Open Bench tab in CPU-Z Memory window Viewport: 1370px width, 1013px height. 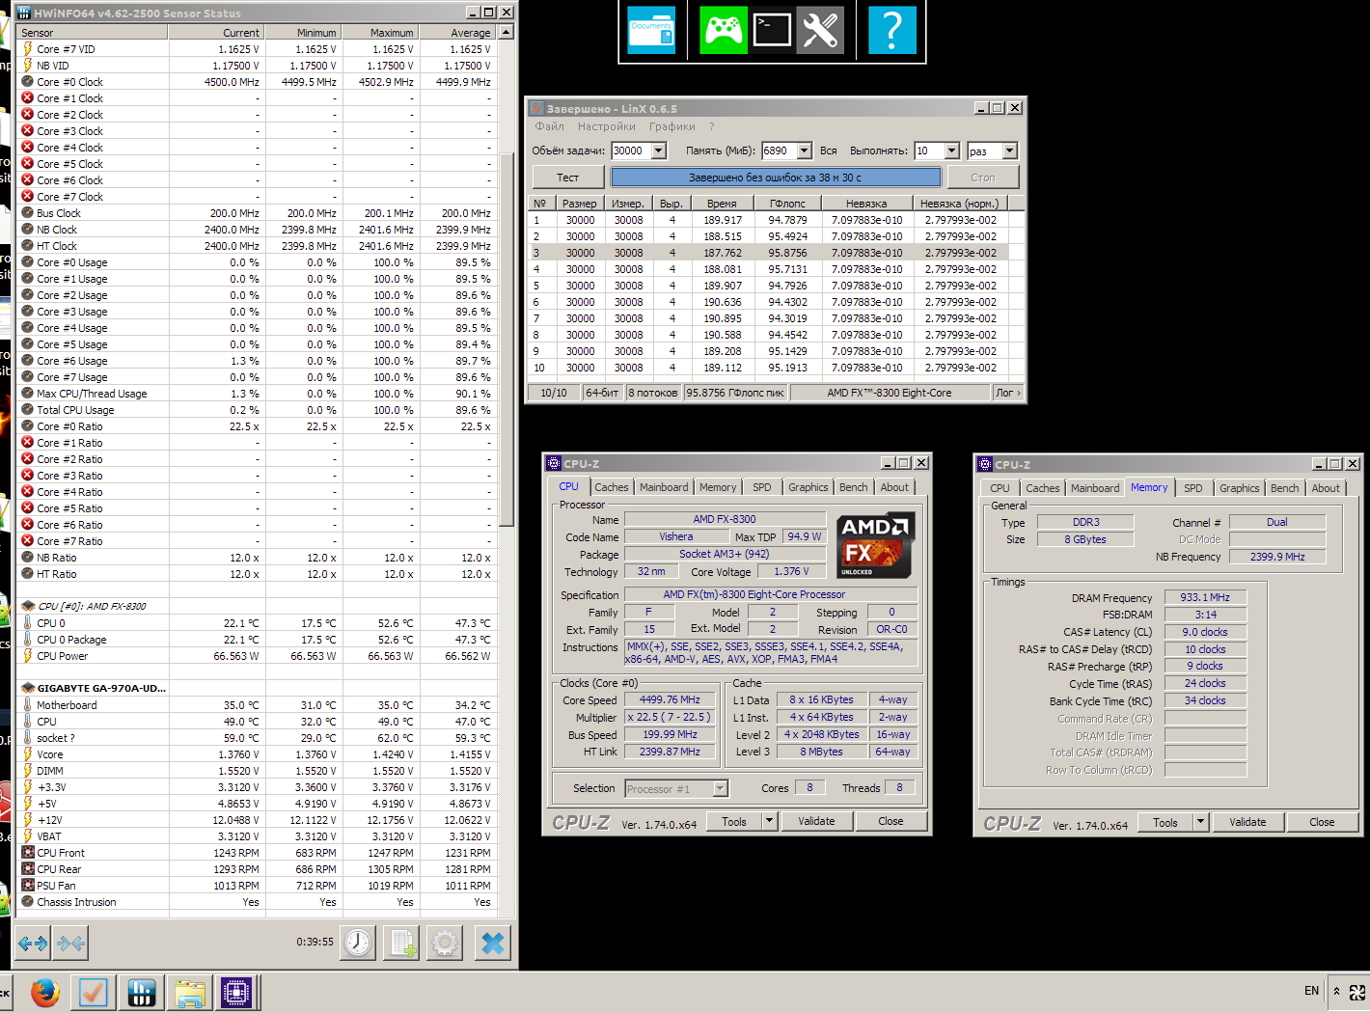coord(1284,488)
